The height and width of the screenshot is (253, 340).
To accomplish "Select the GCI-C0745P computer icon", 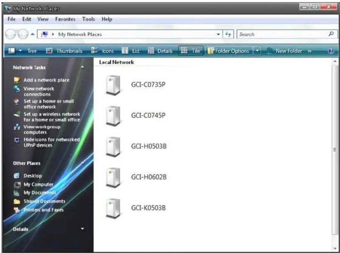I will [113, 116].
